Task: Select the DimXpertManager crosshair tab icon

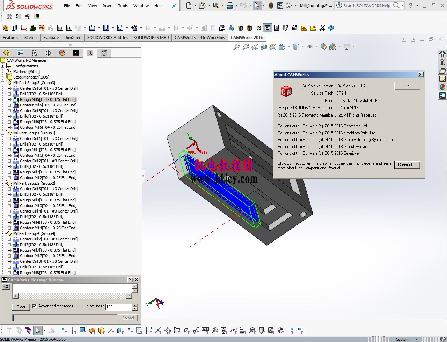Action: click(48, 53)
